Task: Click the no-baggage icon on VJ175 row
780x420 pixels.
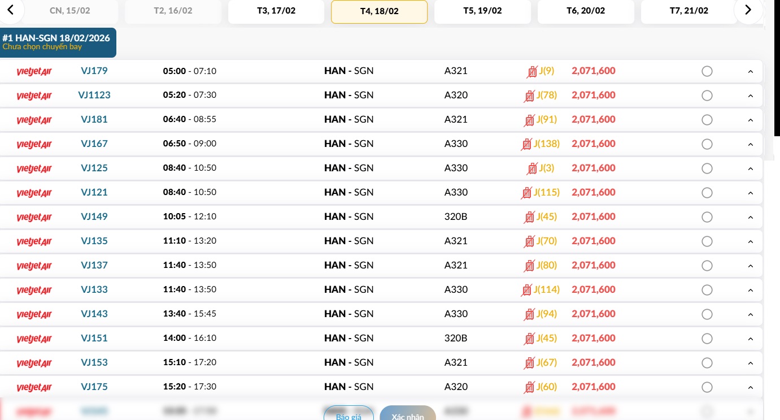Action: click(529, 387)
